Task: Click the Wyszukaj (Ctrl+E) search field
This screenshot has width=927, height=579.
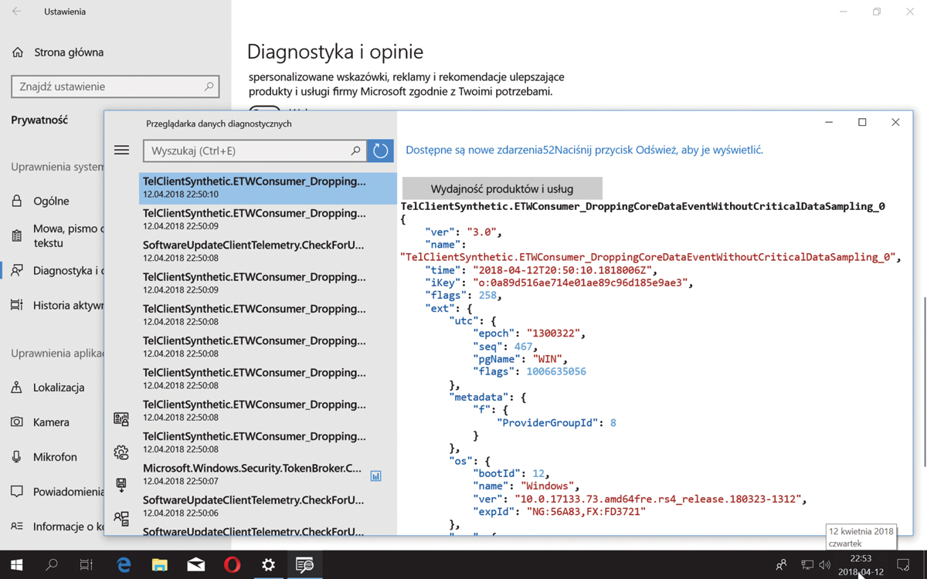Action: [246, 151]
